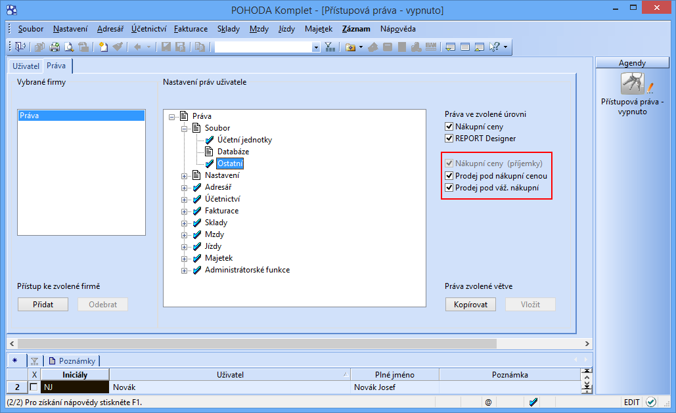Viewport: 676px width, 413px height.
Task: Click the blue checkmark status bar icon
Action: (533, 402)
